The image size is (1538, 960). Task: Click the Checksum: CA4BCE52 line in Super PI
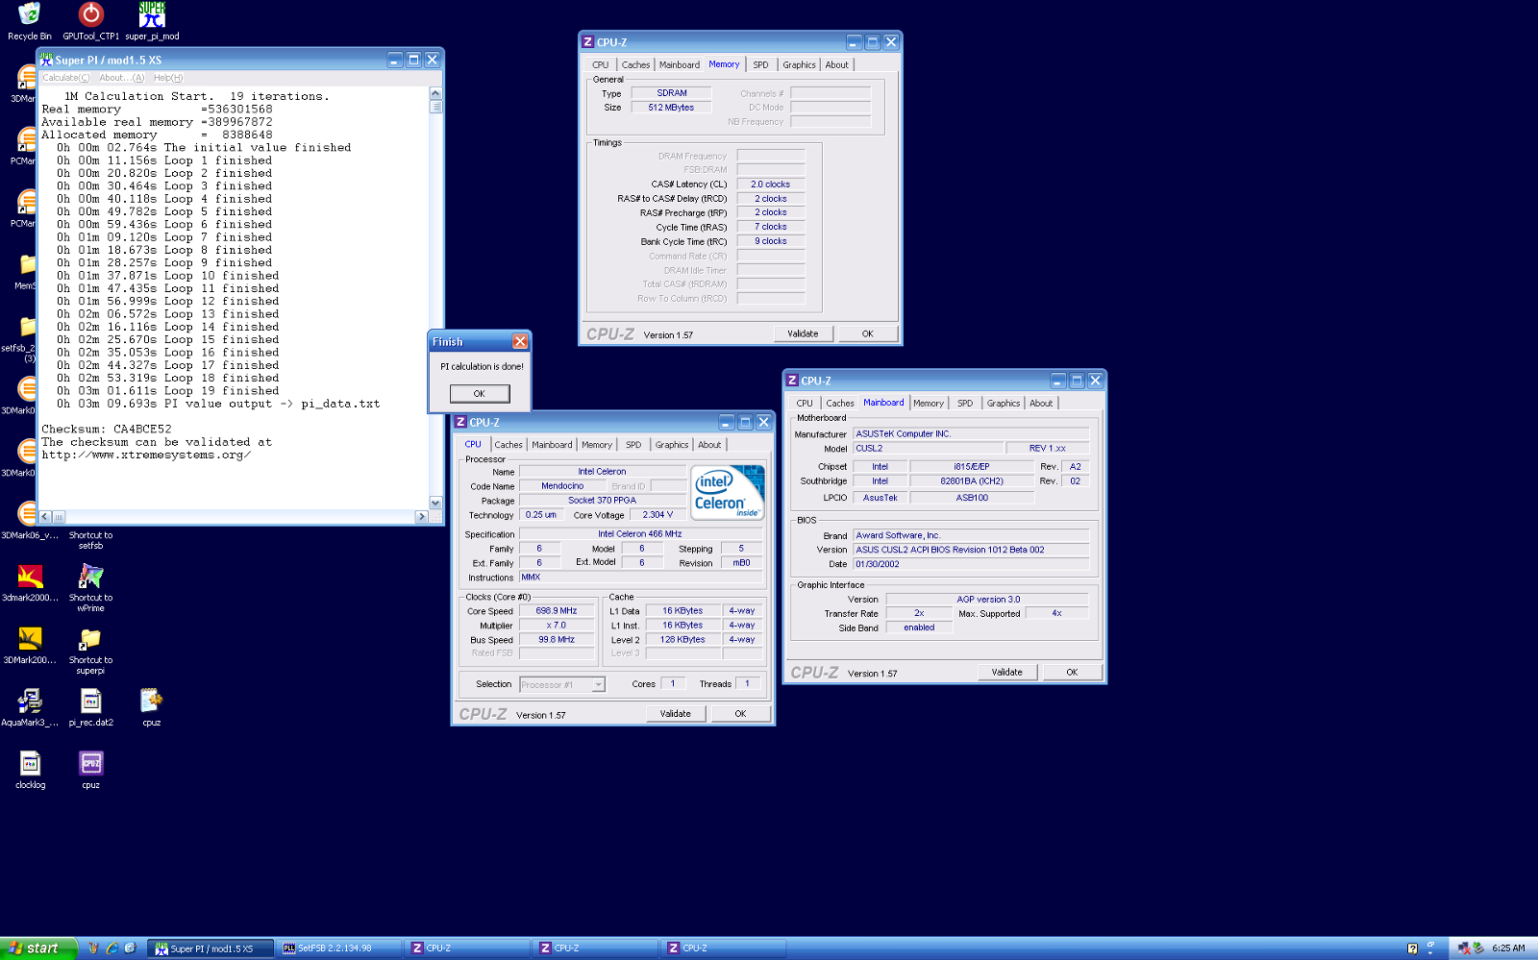click(107, 430)
